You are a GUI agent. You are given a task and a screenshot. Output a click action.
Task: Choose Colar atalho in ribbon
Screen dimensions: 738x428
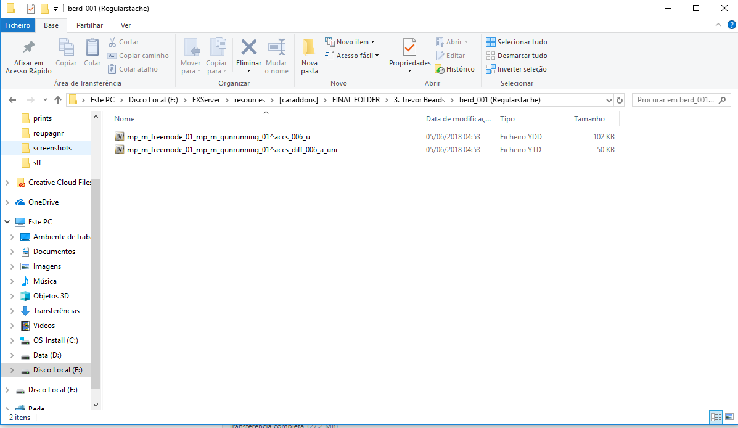tap(133, 69)
